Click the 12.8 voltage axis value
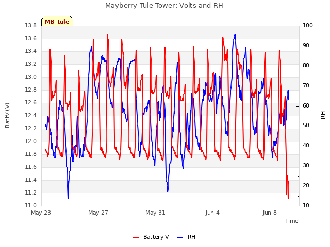The image size is (330, 247). (x=31, y=90)
